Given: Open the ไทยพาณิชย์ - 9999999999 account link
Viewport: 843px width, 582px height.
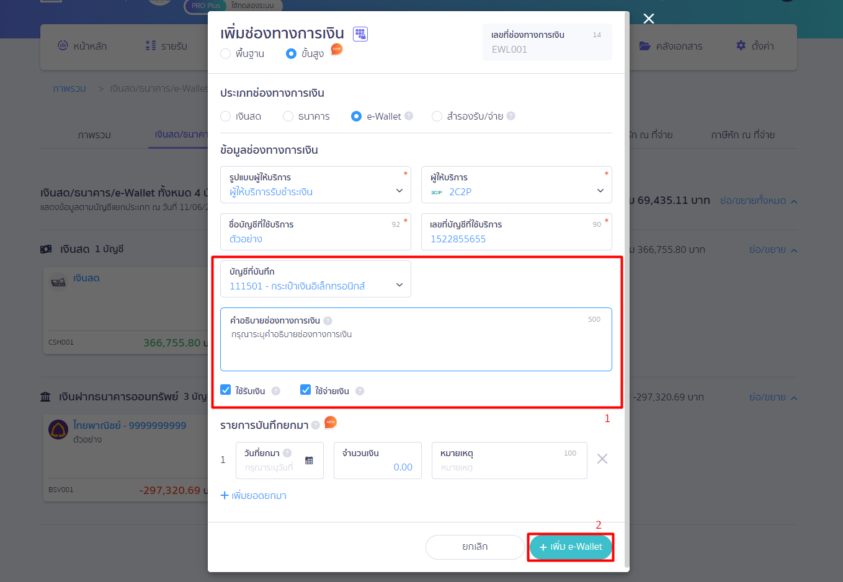Looking at the screenshot, I should tap(130, 426).
